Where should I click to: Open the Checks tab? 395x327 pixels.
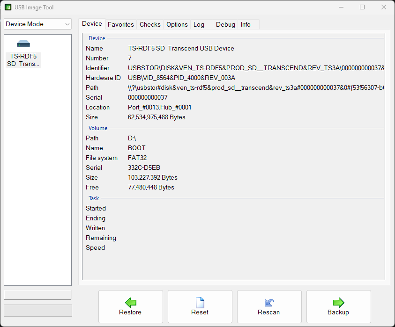[150, 24]
